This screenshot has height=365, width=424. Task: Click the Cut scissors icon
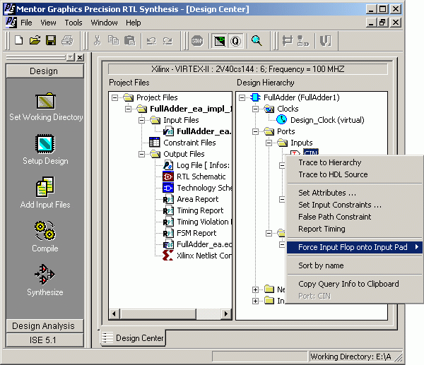(x=97, y=41)
